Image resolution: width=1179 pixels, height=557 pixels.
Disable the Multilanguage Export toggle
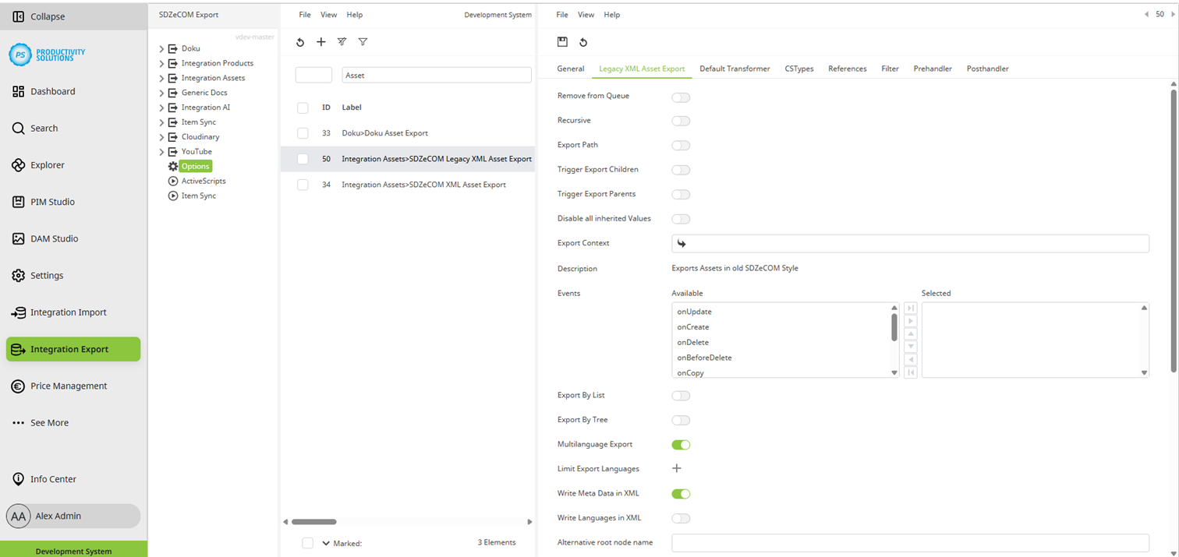[680, 444]
